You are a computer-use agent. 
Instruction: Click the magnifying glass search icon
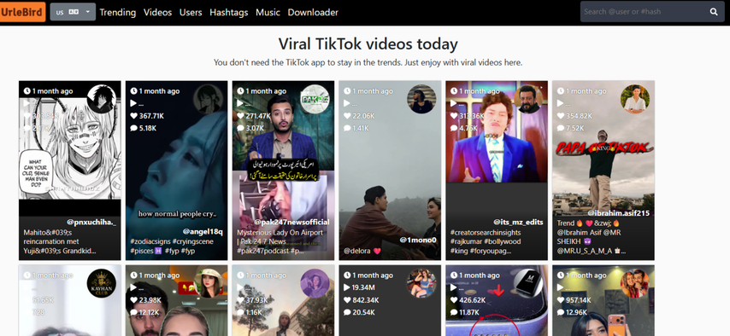[x=714, y=12]
